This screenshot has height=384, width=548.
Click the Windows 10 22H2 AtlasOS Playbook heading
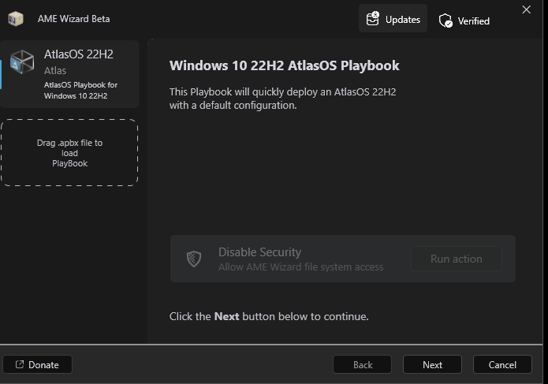tap(285, 65)
